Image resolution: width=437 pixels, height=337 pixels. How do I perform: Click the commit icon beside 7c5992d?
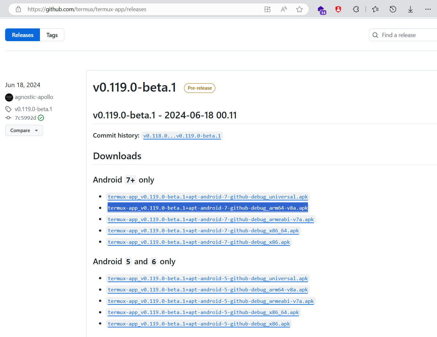pyautogui.click(x=8, y=118)
